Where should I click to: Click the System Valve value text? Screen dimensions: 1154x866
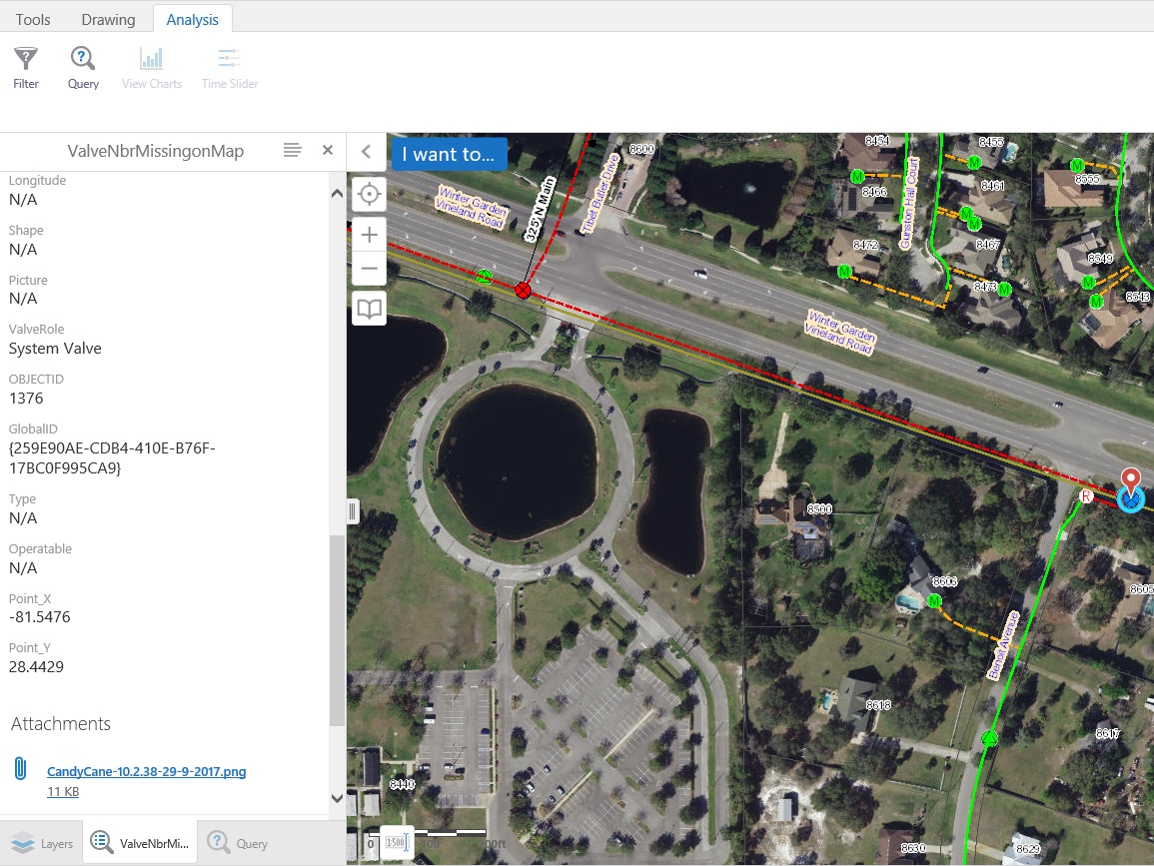coord(55,348)
